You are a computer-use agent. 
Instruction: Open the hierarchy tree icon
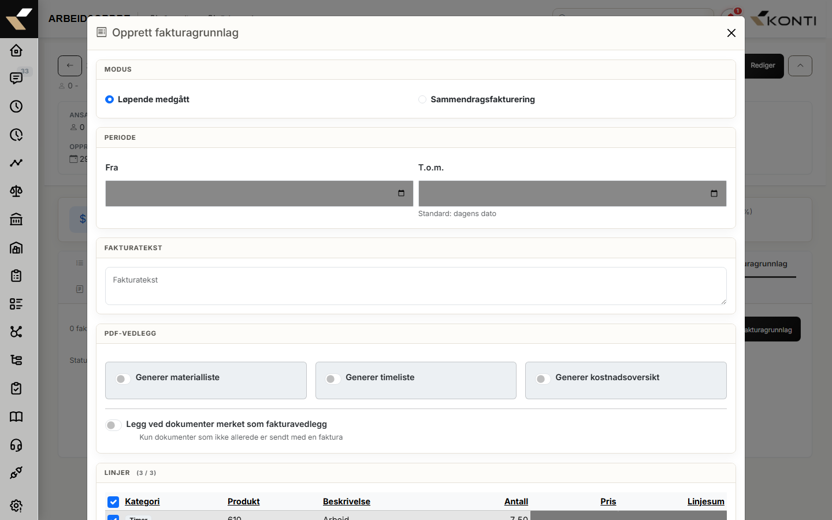[x=16, y=360]
